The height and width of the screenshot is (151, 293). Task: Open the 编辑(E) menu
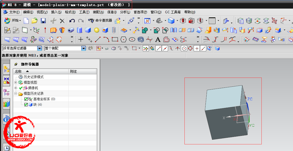tap(28, 12)
